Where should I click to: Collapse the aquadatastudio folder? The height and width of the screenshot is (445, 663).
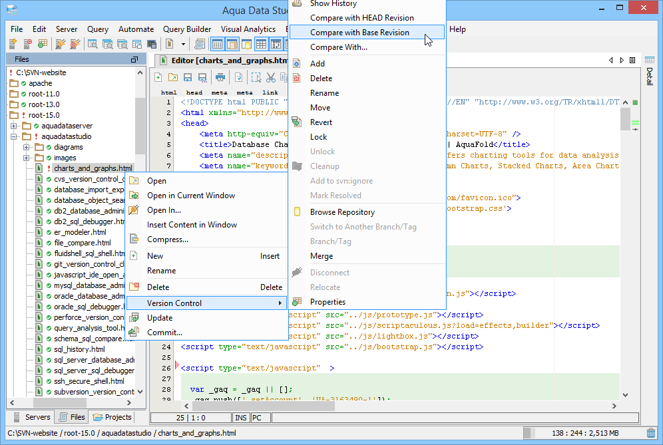[14, 136]
